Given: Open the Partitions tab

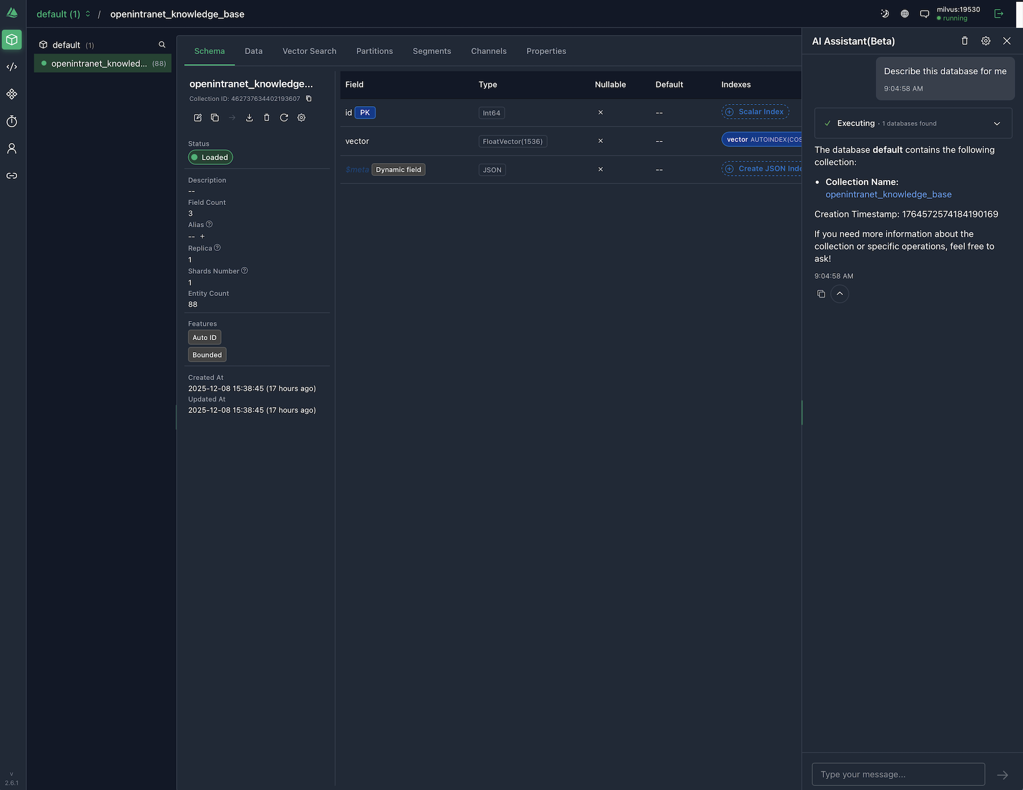Looking at the screenshot, I should click(374, 51).
